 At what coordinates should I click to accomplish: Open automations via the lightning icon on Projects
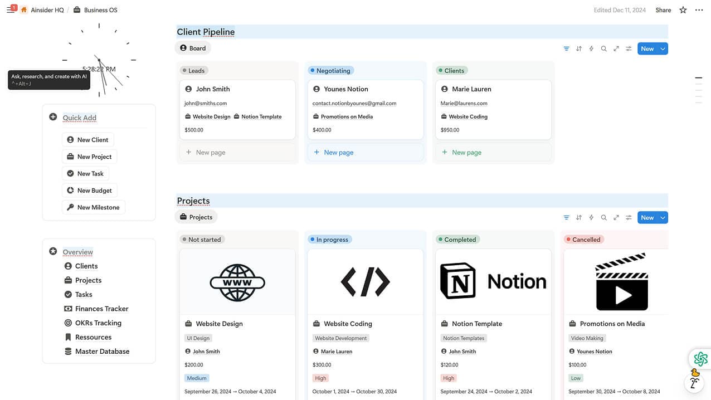click(591, 217)
